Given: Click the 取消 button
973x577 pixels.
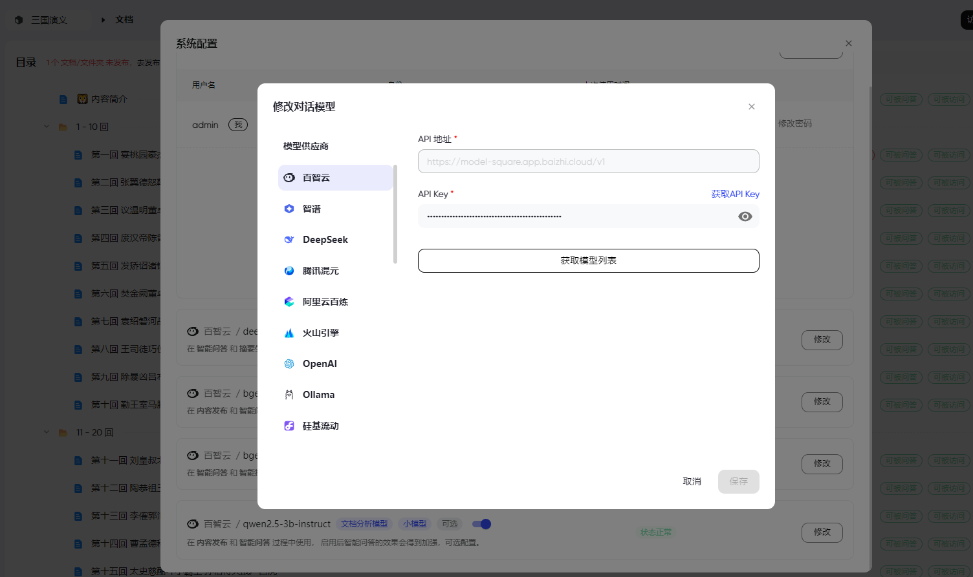Looking at the screenshot, I should 692,481.
